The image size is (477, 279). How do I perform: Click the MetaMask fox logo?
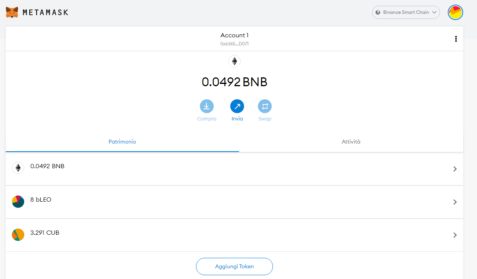click(12, 12)
